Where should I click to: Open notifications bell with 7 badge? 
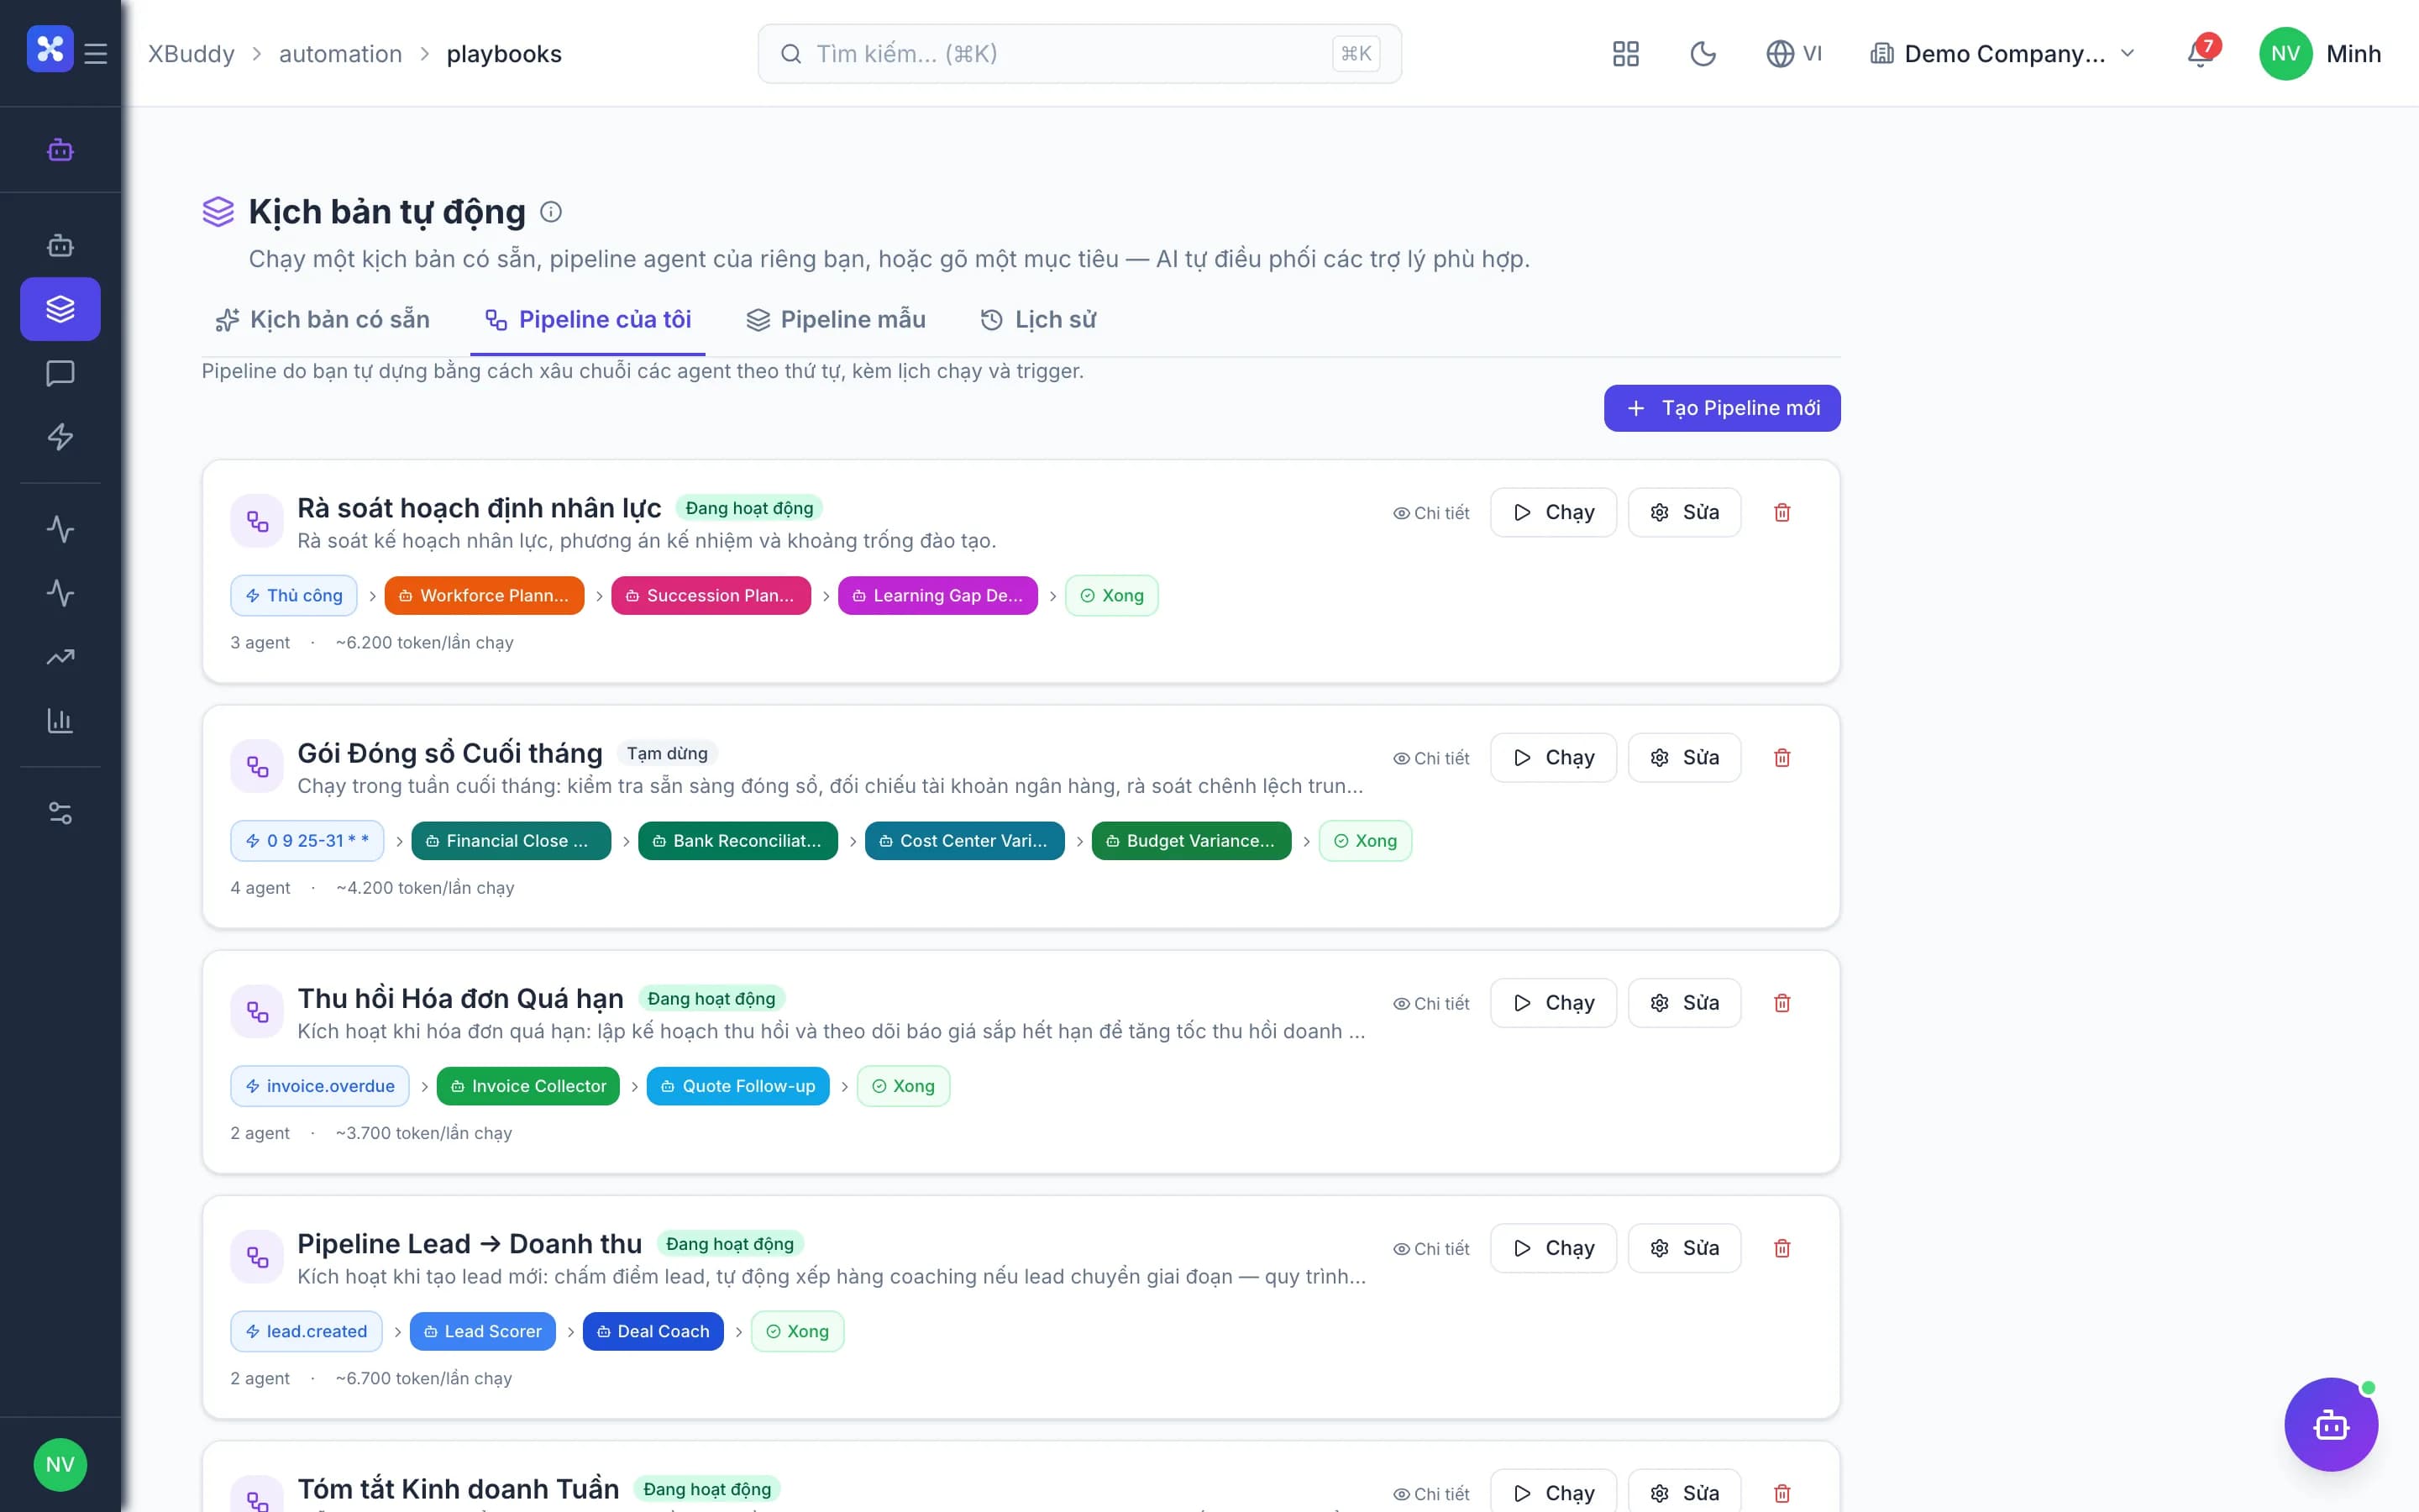coord(2201,51)
